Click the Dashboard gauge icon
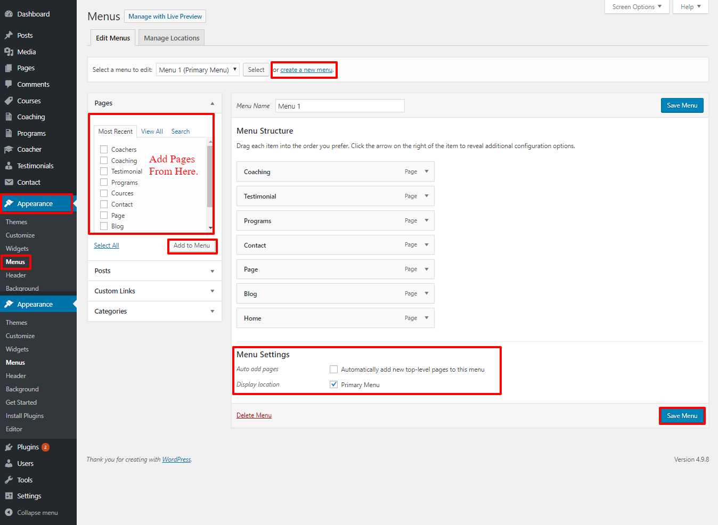The image size is (718, 525). pyautogui.click(x=9, y=14)
